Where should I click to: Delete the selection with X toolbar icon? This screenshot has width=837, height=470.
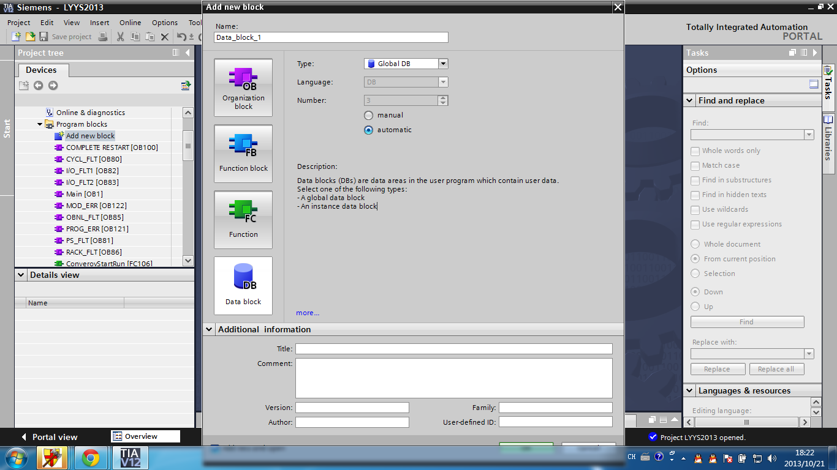click(x=165, y=37)
